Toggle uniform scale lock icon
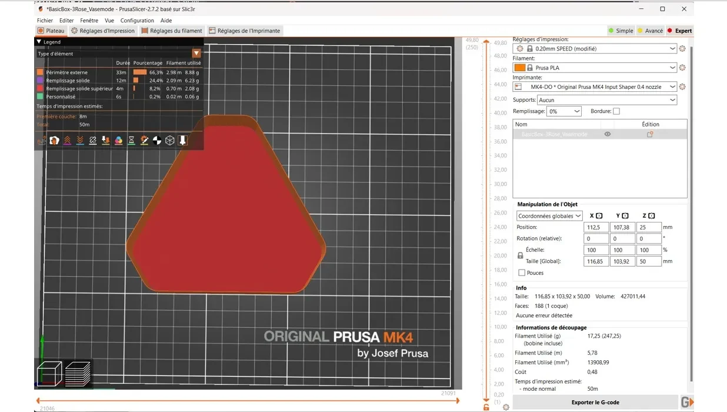727x412 pixels. pos(520,256)
